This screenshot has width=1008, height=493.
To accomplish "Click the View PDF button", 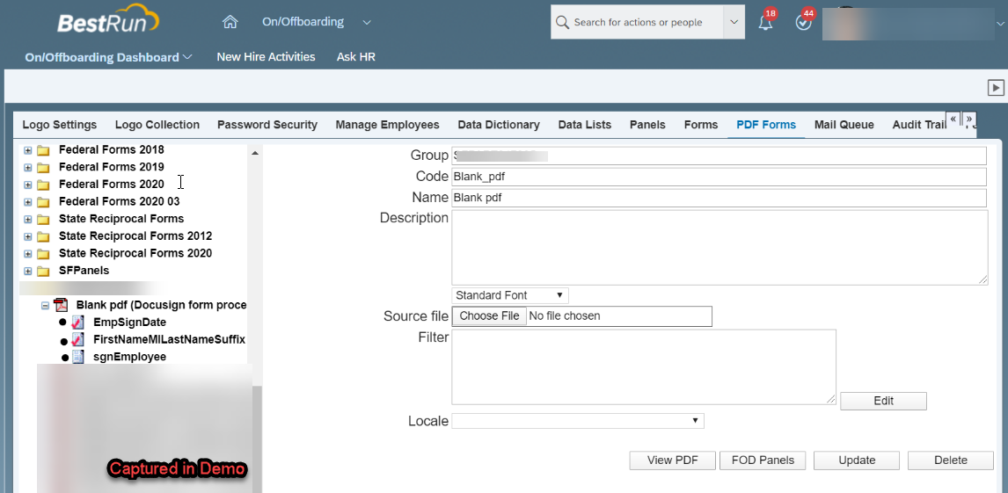I will point(672,460).
